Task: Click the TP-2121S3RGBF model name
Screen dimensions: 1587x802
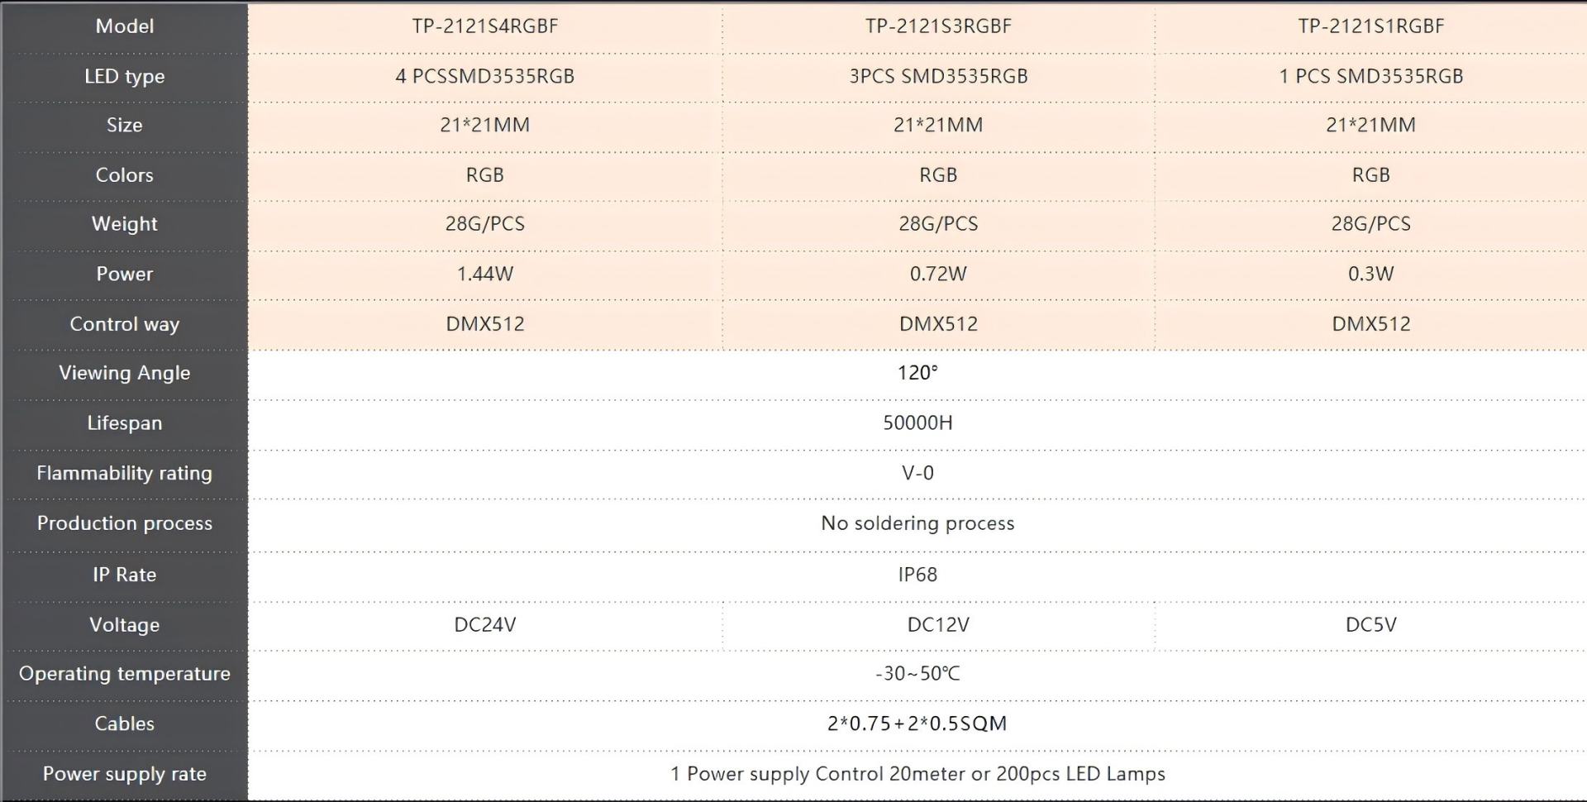Action: [x=938, y=26]
